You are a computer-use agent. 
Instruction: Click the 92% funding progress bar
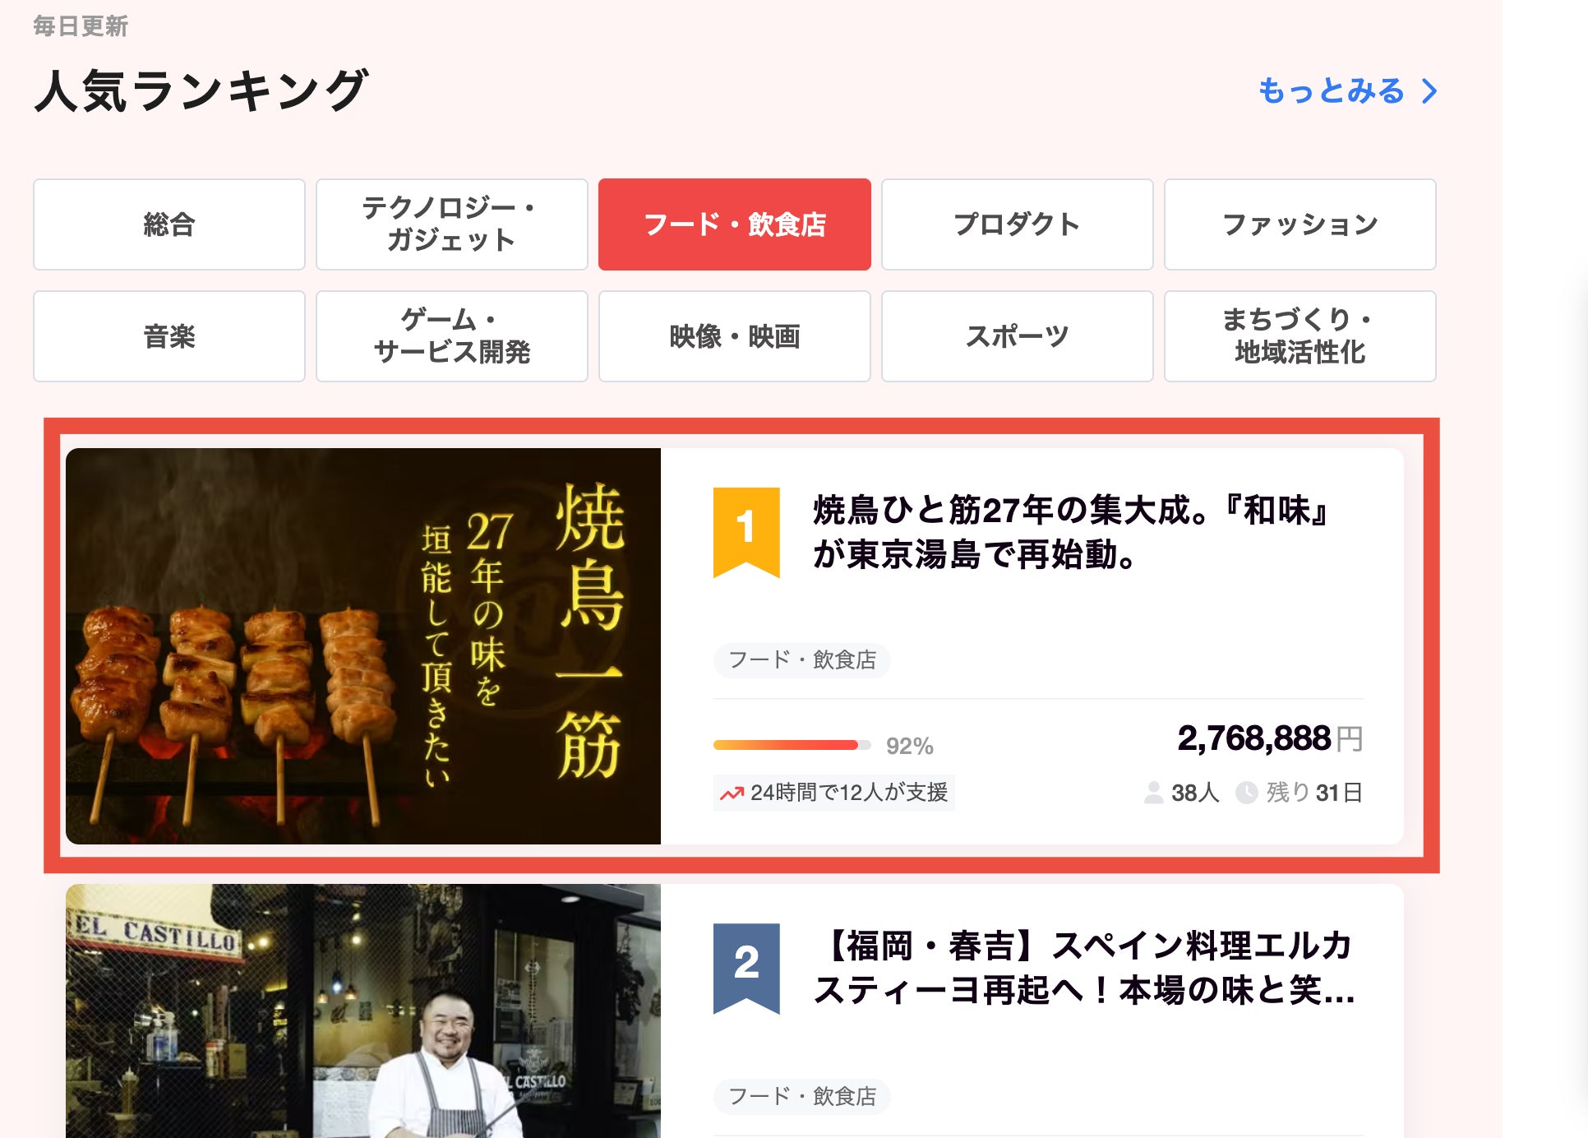click(792, 745)
